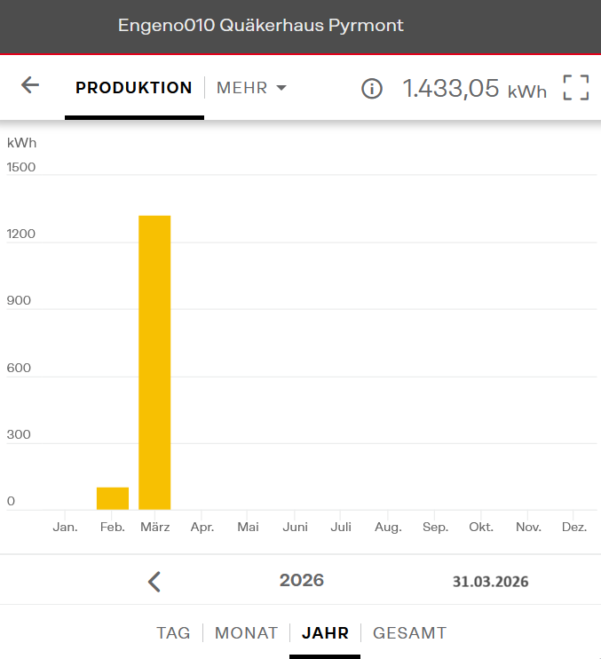Click the Feb. label on the axis

point(112,527)
